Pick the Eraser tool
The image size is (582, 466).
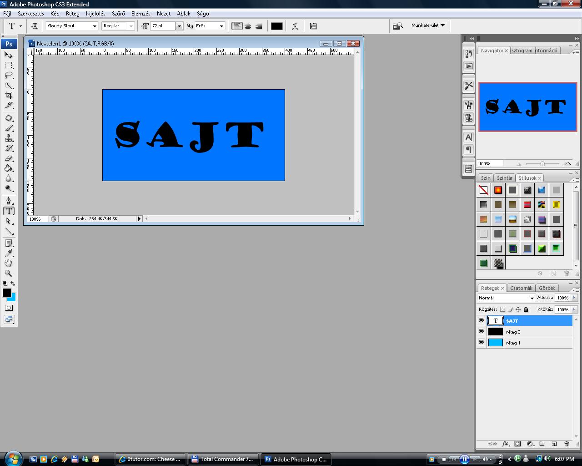pos(9,158)
